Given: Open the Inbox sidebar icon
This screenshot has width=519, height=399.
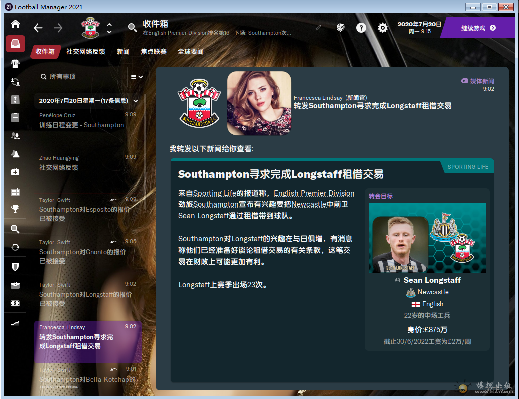Looking at the screenshot, I should click(x=15, y=44).
